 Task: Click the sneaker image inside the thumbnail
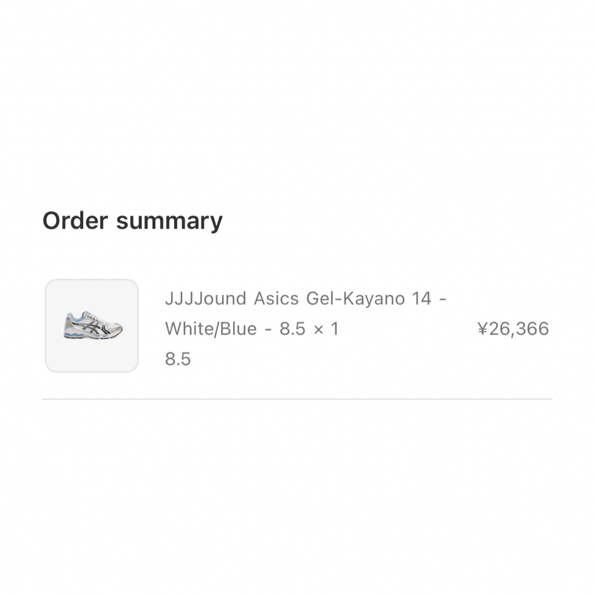[93, 325]
